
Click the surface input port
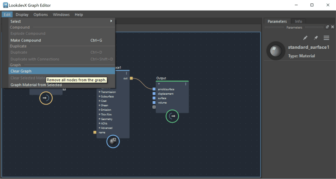click(154, 98)
